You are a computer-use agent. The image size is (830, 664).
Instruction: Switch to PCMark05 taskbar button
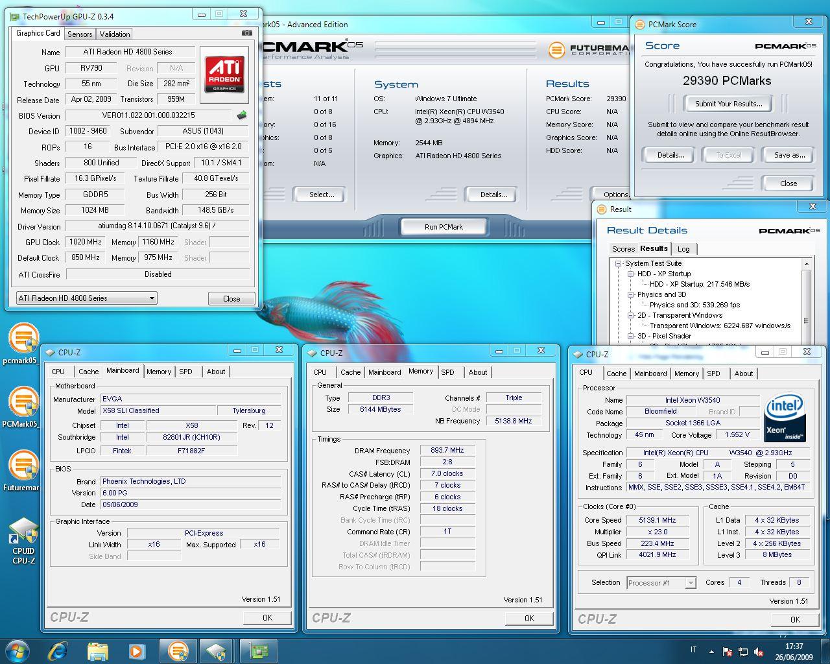178,650
